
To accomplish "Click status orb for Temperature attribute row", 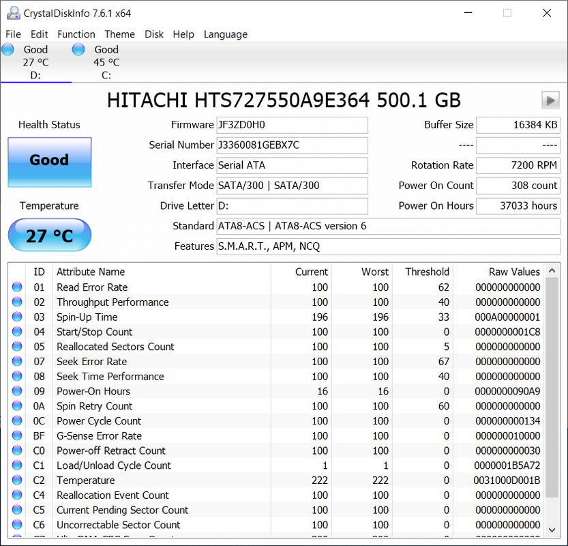I will pyautogui.click(x=17, y=480).
